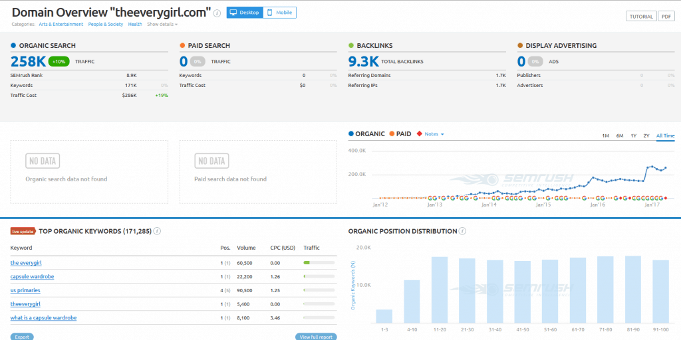Select the 1Y time range tab
The width and height of the screenshot is (681, 340).
[634, 135]
